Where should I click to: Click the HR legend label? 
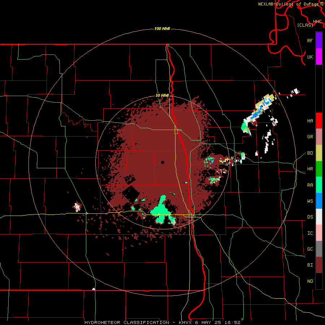point(310,169)
